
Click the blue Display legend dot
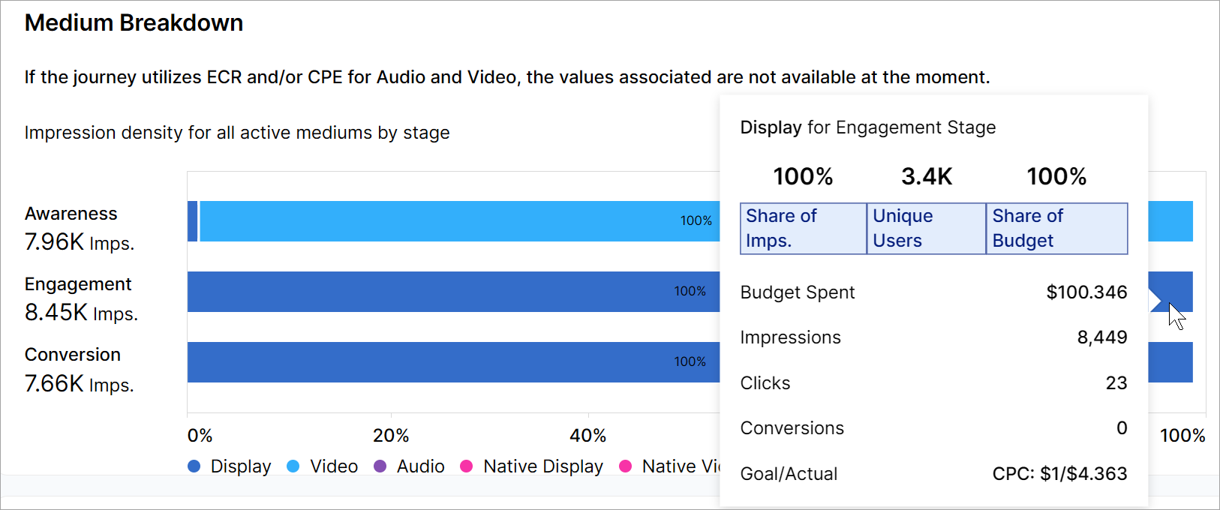click(x=194, y=466)
